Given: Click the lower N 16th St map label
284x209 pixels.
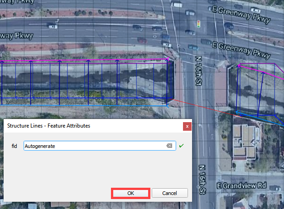Looking at the screenshot, I should click(202, 180).
